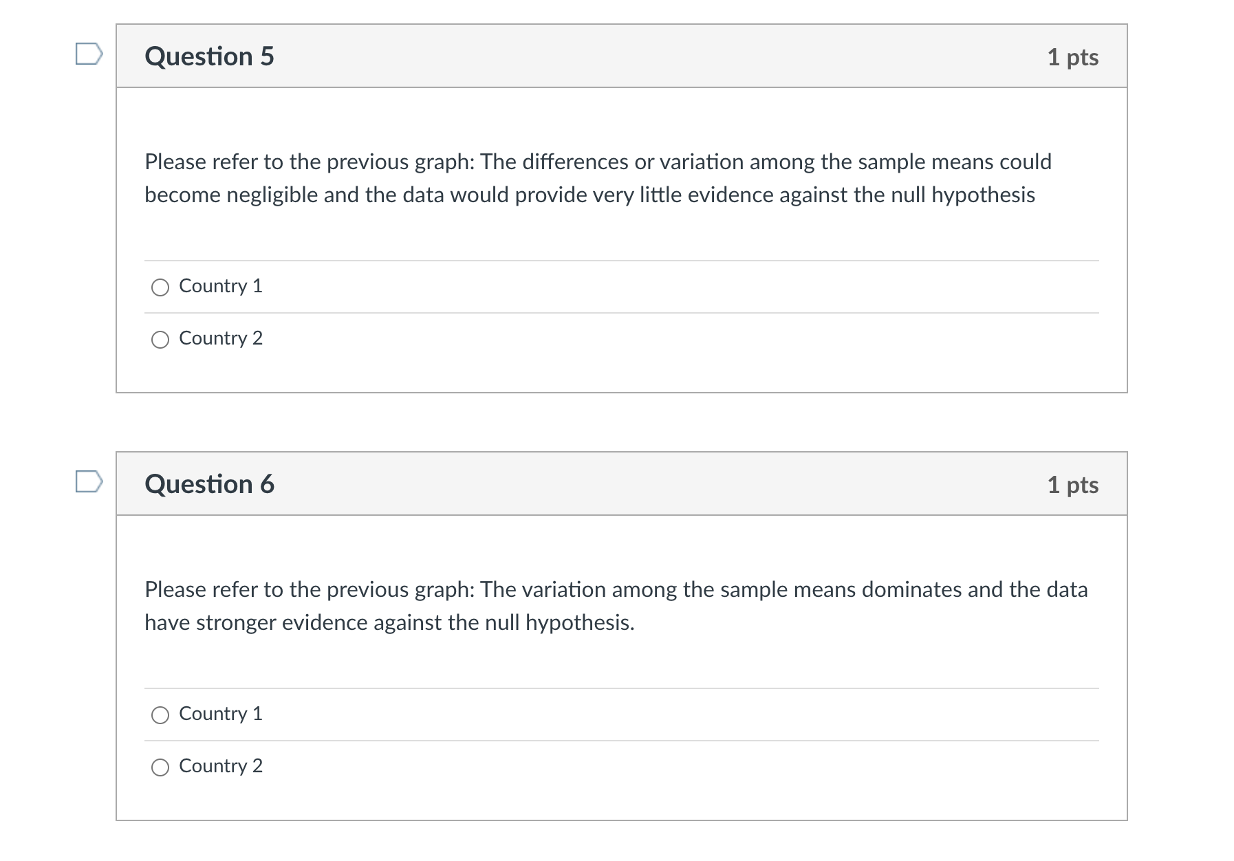Click the Country 1 answer label in Question 6

coord(220,715)
